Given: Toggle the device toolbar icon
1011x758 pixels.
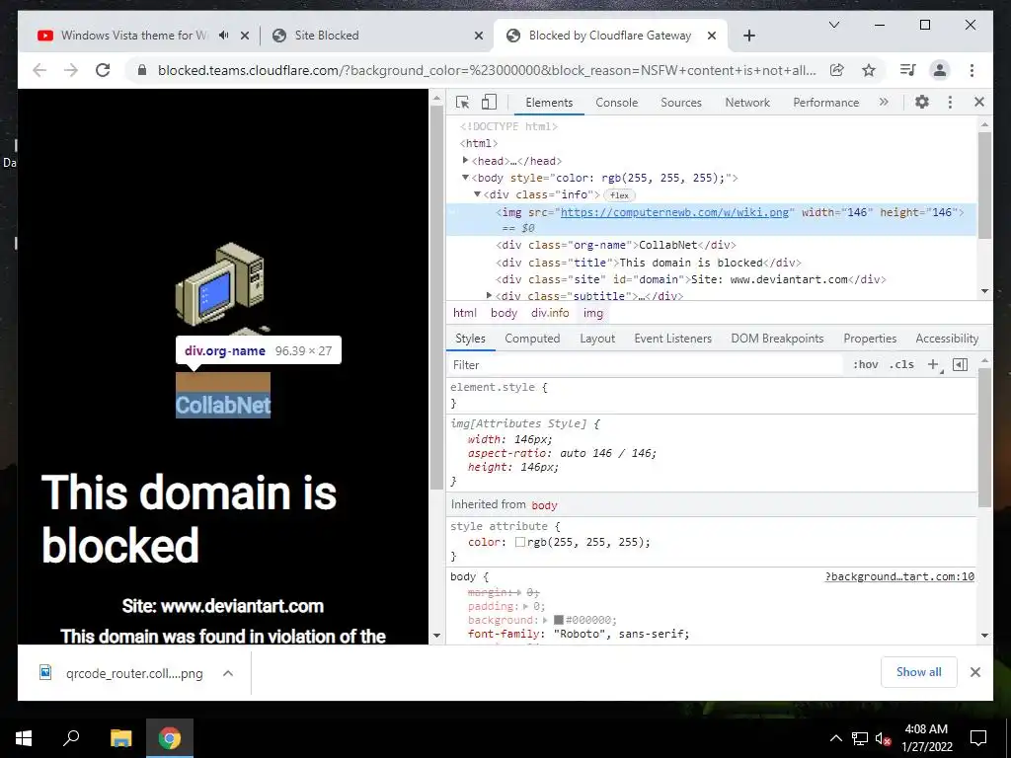Looking at the screenshot, I should tap(489, 102).
